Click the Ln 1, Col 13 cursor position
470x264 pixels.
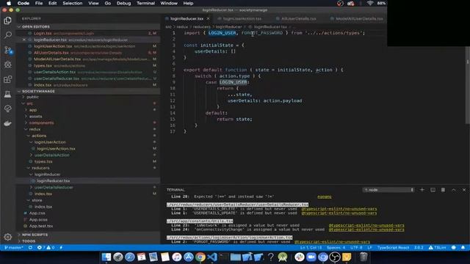click(x=311, y=248)
